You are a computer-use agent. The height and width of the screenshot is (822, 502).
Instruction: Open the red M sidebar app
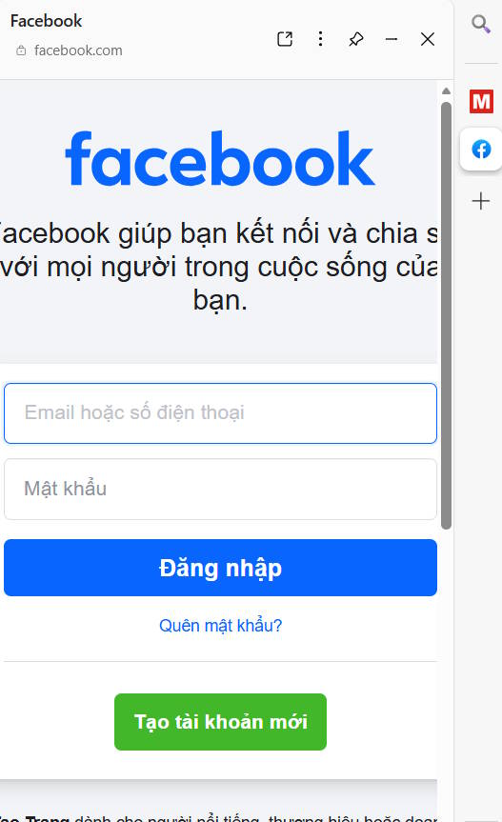point(481,101)
